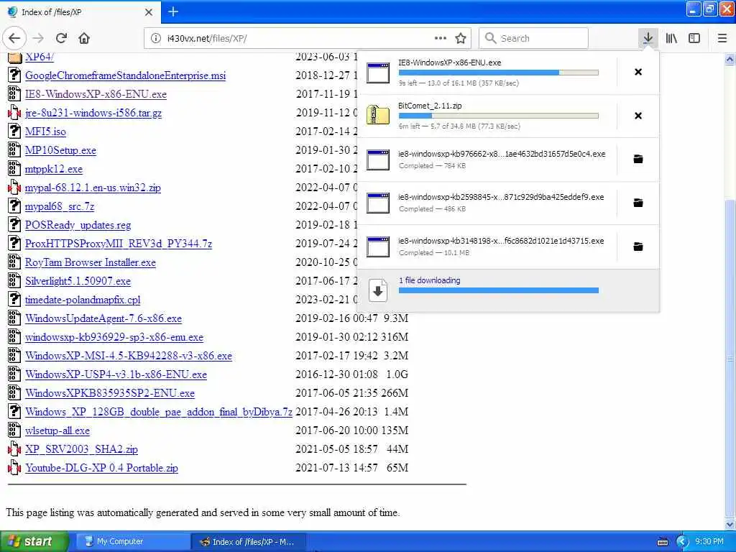
Task: Click the BitComet download progress bar
Action: 499,116
